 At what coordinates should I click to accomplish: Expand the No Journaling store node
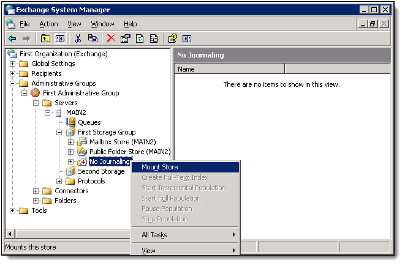[x=71, y=161]
